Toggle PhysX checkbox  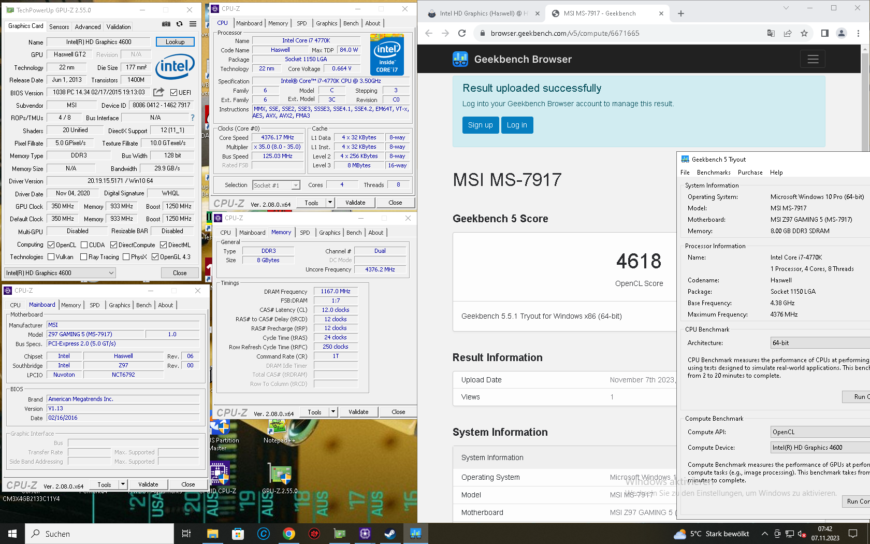(x=126, y=257)
